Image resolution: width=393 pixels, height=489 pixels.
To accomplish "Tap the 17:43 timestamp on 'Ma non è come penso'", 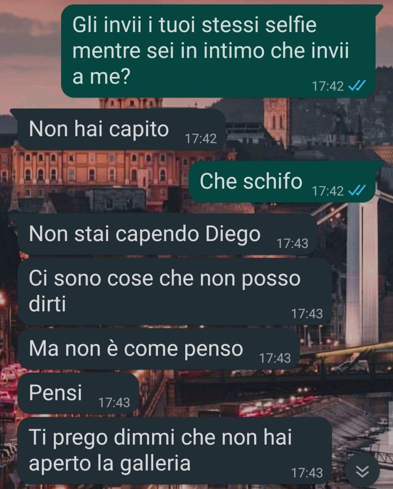I will pyautogui.click(x=275, y=358).
